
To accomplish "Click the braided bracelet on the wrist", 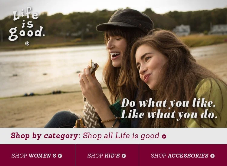I will pos(109,120).
